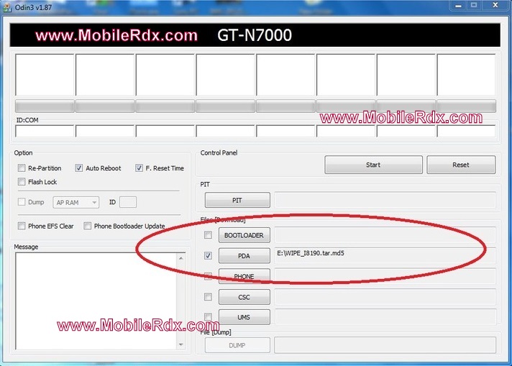512x366 pixels.
Task: Enable Phone EFS Clear option
Action: coord(22,226)
